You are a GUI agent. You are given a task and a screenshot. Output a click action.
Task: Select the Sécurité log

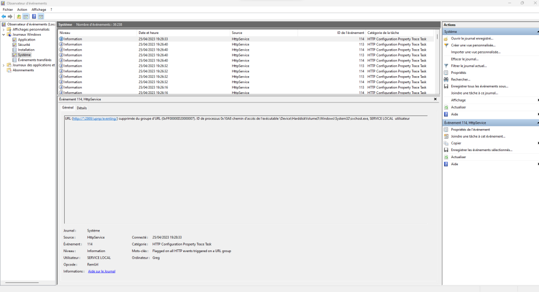tap(24, 45)
